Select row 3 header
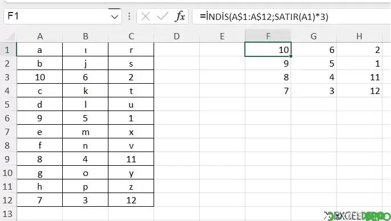Viewport: 391px width, 221px height. tap(7, 77)
